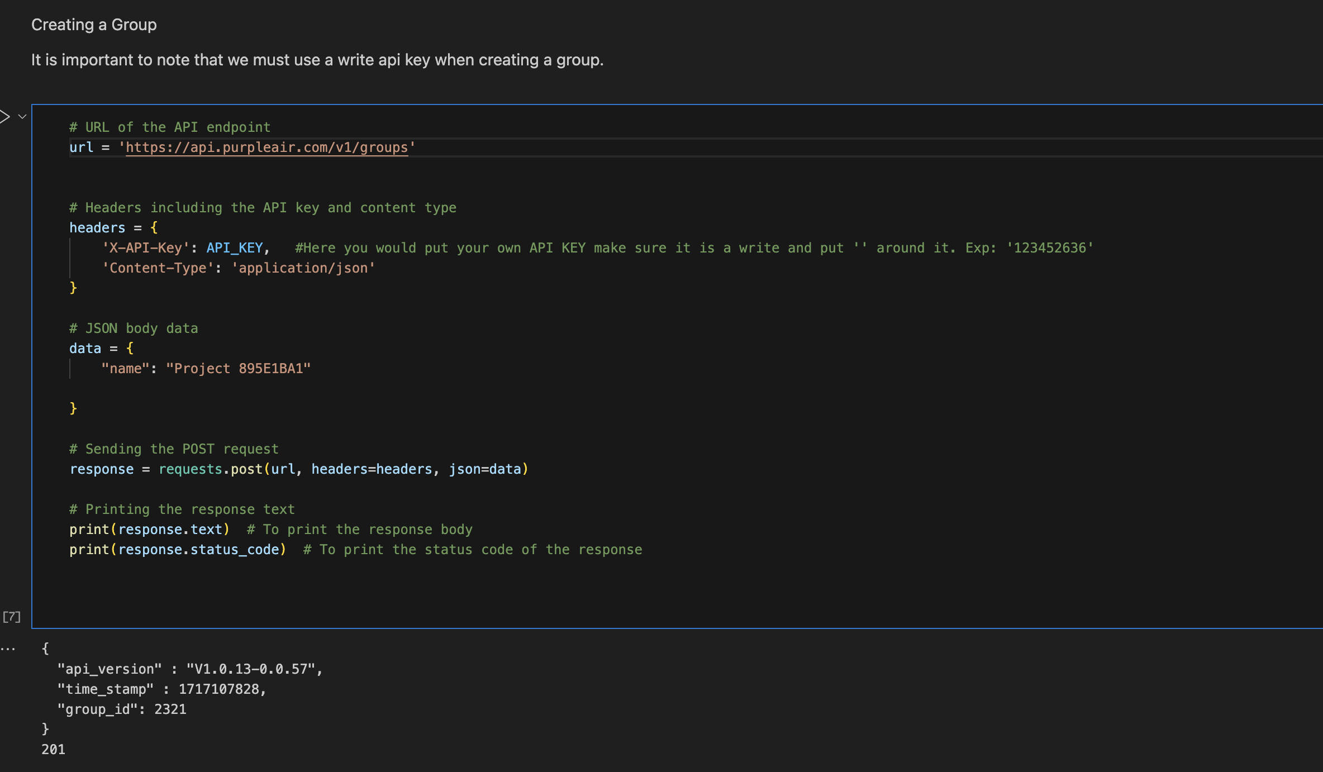
Task: Click the group_id 2321 output line
Action: click(x=122, y=709)
